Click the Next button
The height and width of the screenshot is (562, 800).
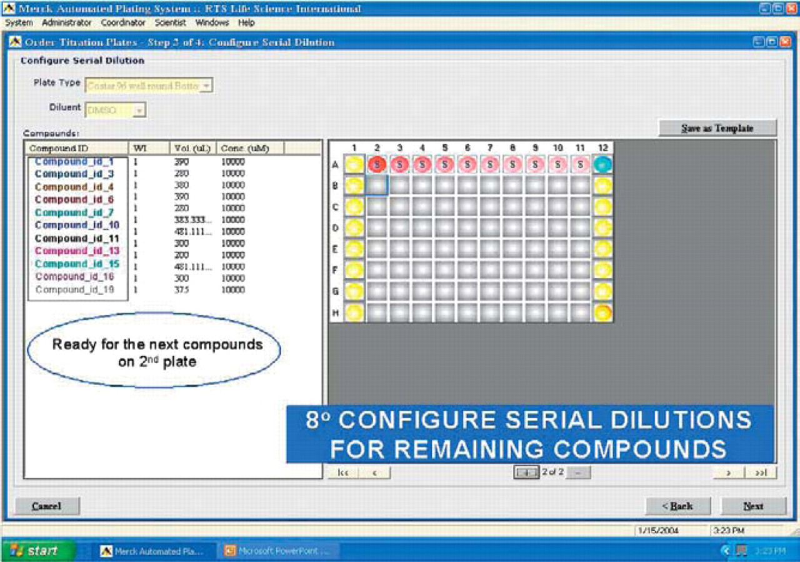pos(753,506)
